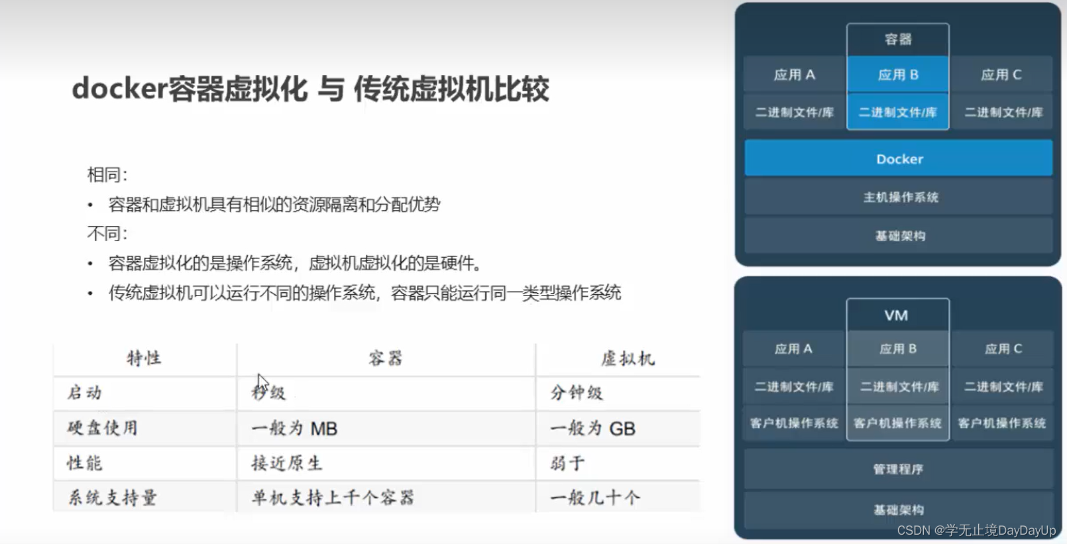Viewport: 1067px width, 544px height.
Task: Click bullet starting "传统虚拟机可以运行不同的操作系统"
Action: (x=365, y=292)
